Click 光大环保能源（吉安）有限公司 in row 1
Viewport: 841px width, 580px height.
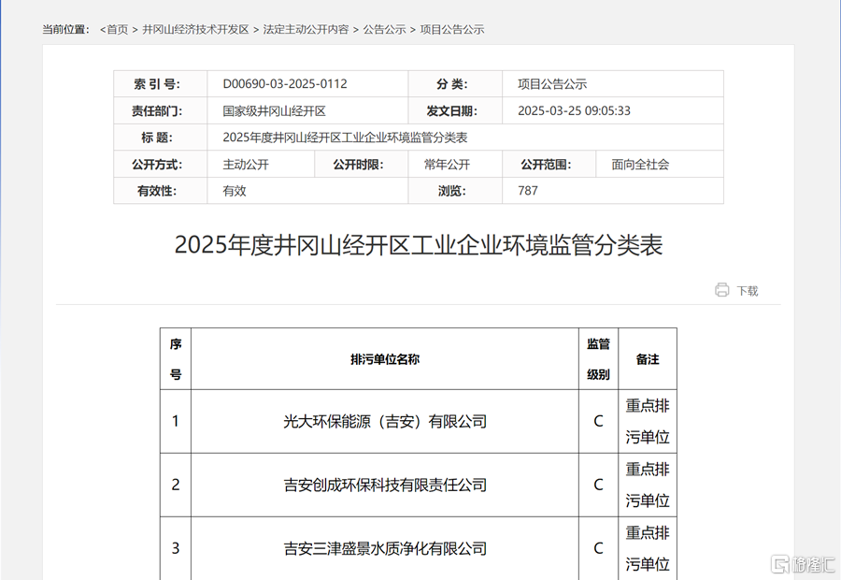(385, 422)
